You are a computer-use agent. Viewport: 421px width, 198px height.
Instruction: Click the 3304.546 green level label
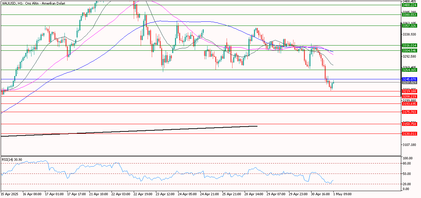click(x=409, y=50)
